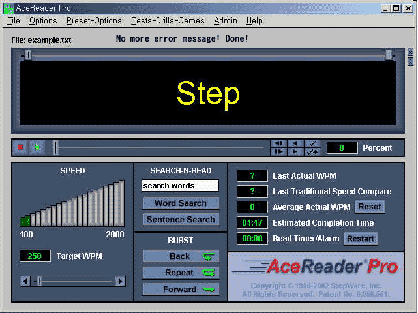Click the Sentence Search button

coord(181,219)
